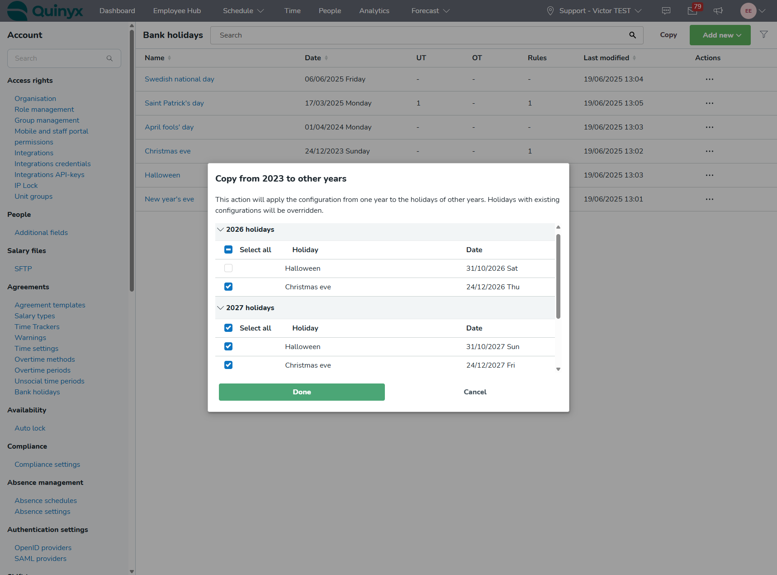777x575 pixels.
Task: Click the magnifier icon in Bank holidays search
Action: coord(632,35)
